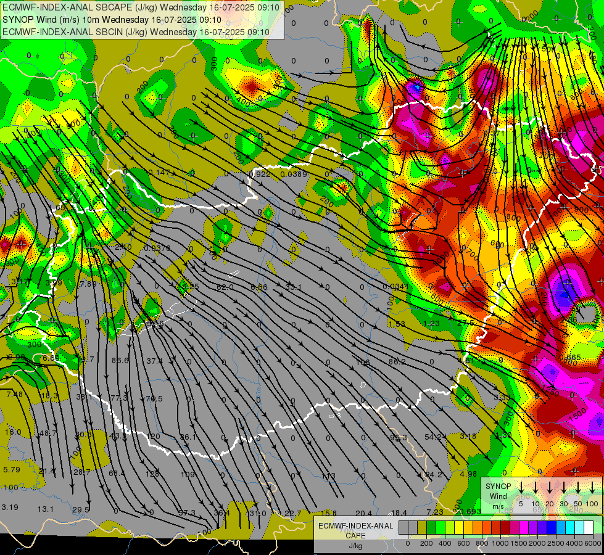Click the 2500 tick label on the CAPE scale
Viewport: 604px width, 555px height.
[x=555, y=543]
